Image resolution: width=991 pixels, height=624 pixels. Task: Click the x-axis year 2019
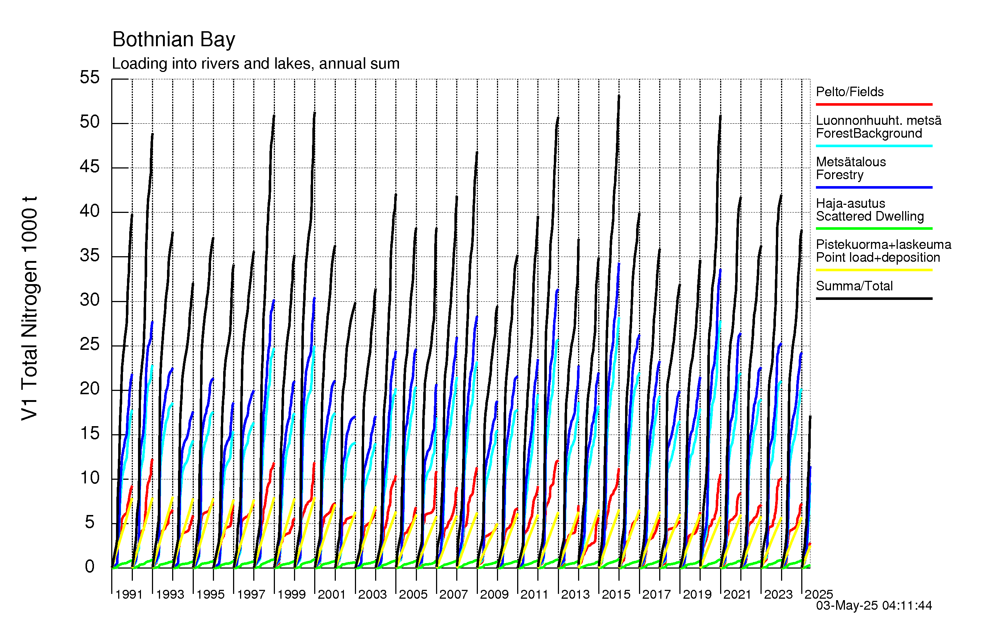pyautogui.click(x=697, y=594)
